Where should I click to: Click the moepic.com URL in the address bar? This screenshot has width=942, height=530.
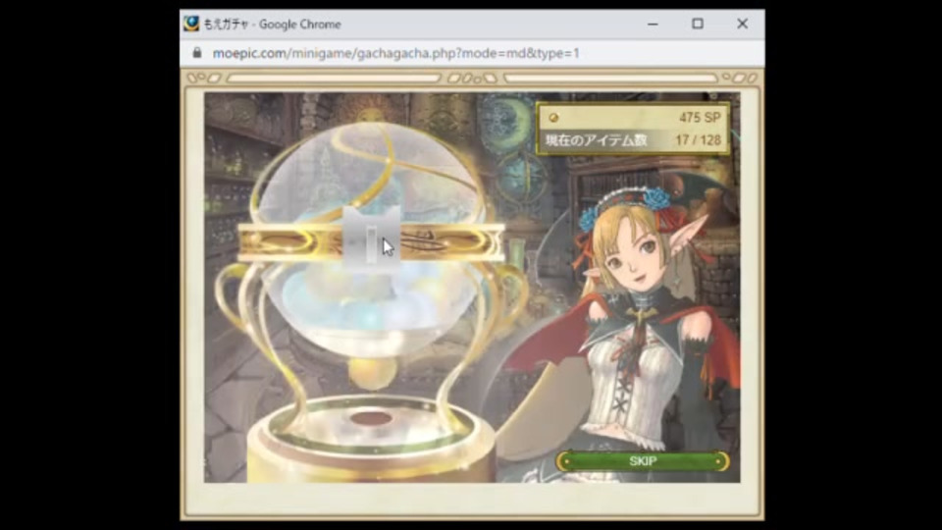(x=395, y=53)
